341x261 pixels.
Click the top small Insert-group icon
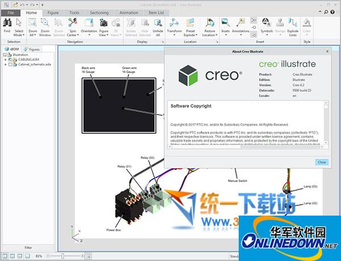coord(253,20)
